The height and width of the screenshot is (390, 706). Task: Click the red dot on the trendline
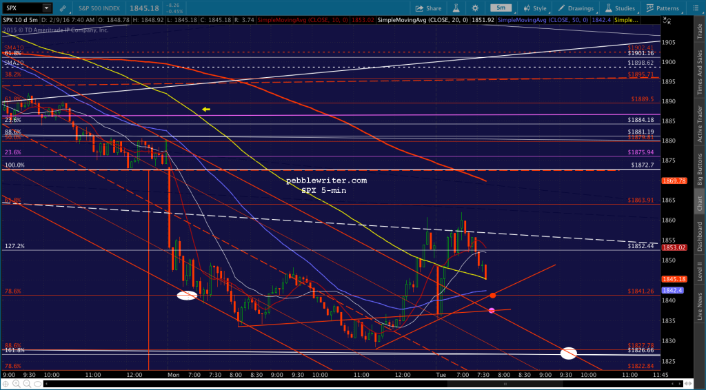(x=493, y=296)
